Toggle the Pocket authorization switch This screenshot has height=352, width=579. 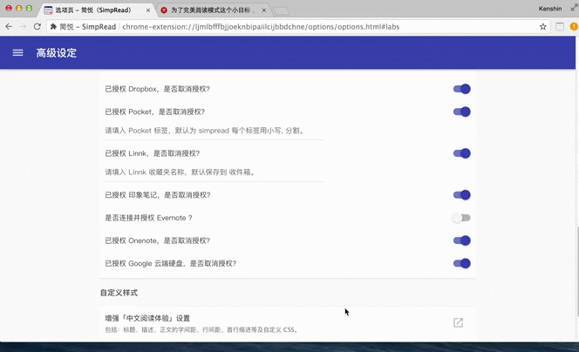pyautogui.click(x=461, y=112)
